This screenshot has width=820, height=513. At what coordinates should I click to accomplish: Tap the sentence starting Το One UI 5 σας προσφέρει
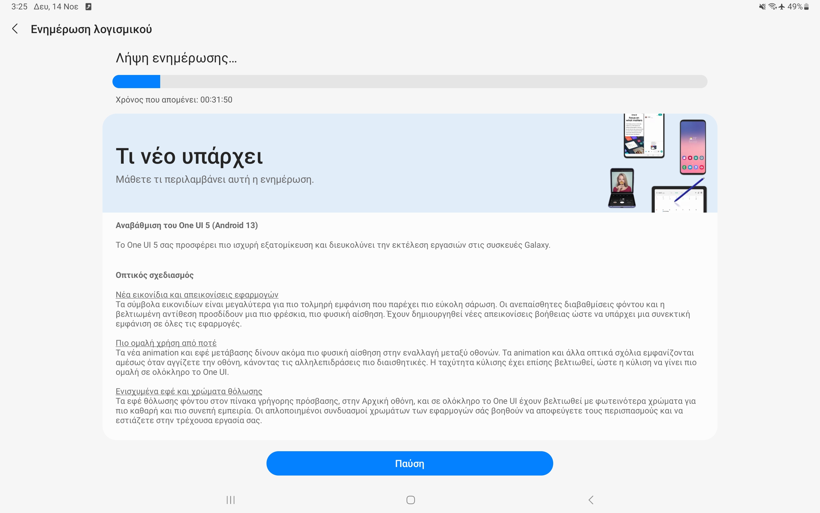click(333, 245)
